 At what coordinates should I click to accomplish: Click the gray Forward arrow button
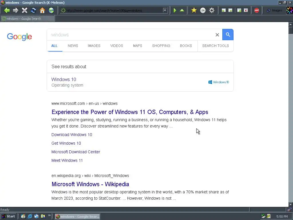[16, 10]
